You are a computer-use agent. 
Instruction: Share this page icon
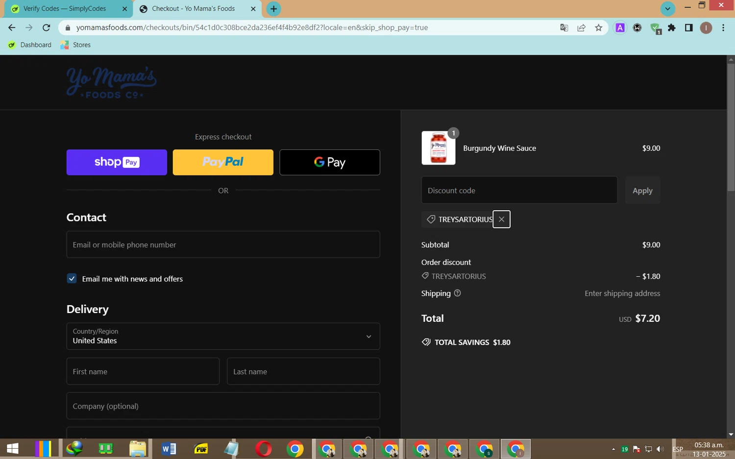tap(581, 28)
